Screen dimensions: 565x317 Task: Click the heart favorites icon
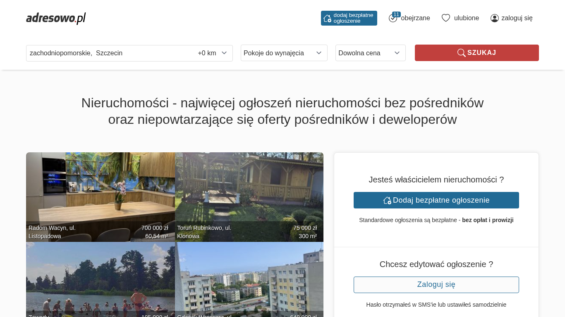445,18
